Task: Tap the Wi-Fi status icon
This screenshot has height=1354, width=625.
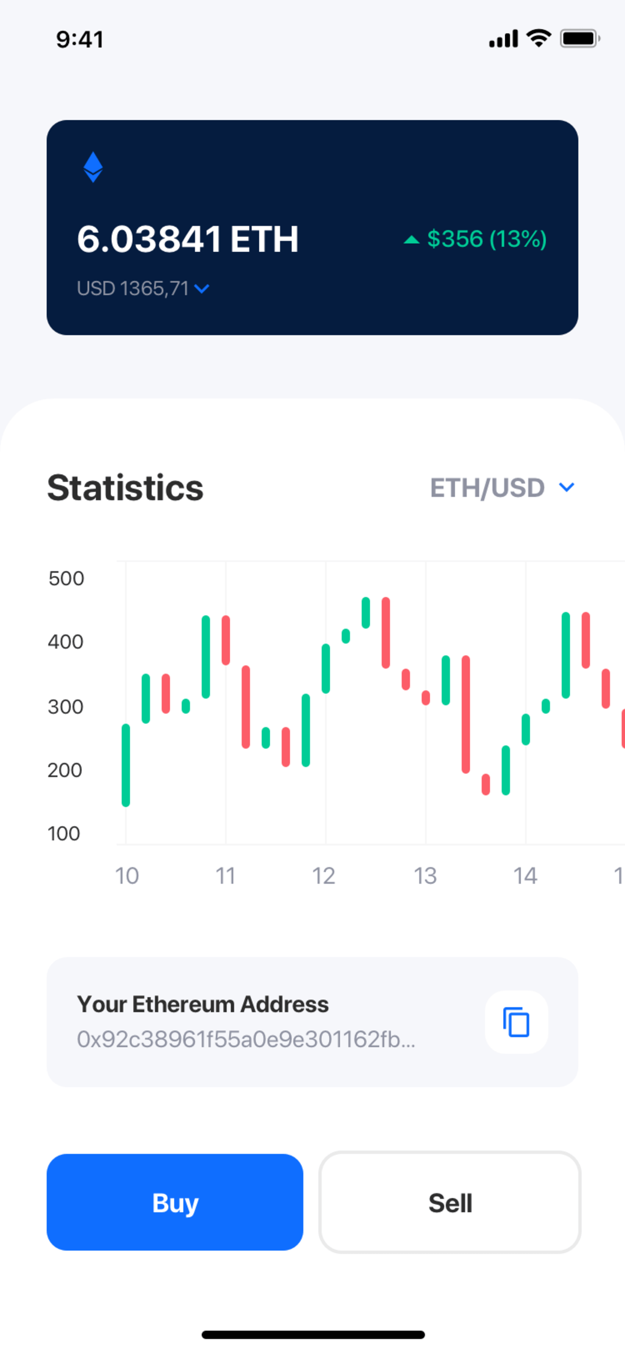Action: [539, 39]
